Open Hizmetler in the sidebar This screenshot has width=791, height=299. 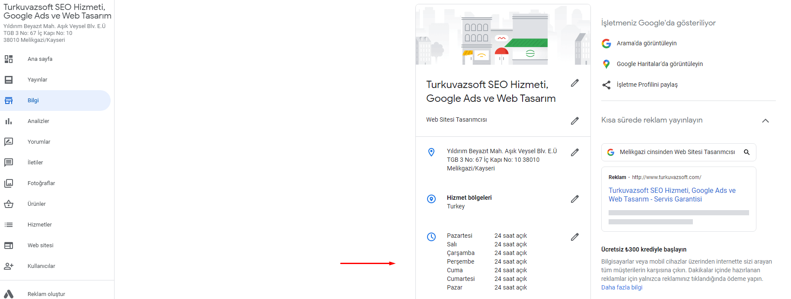pyautogui.click(x=40, y=225)
